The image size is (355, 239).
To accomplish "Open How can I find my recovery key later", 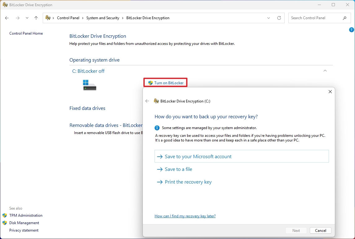I will coord(185,216).
